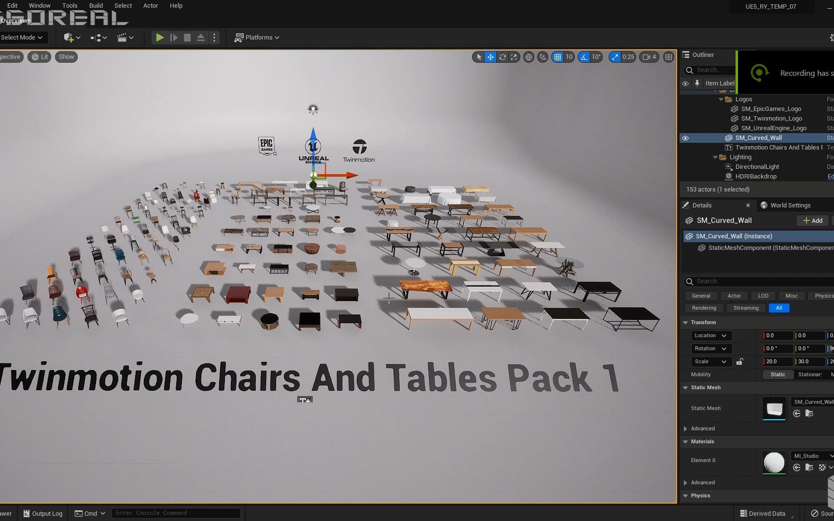Open the viewport Show menu
The width and height of the screenshot is (834, 521).
(67, 57)
